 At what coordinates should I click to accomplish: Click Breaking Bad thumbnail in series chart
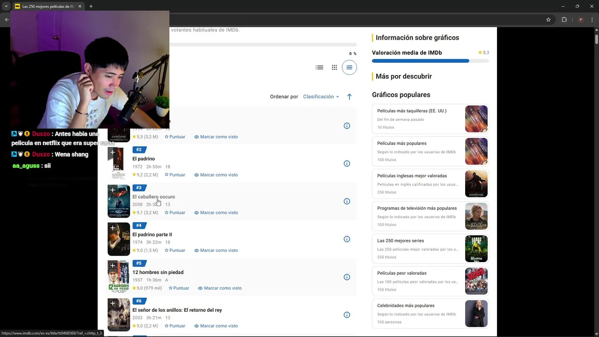[x=476, y=249]
